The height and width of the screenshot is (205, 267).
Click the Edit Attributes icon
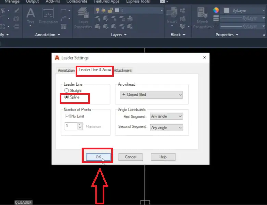[182, 26]
